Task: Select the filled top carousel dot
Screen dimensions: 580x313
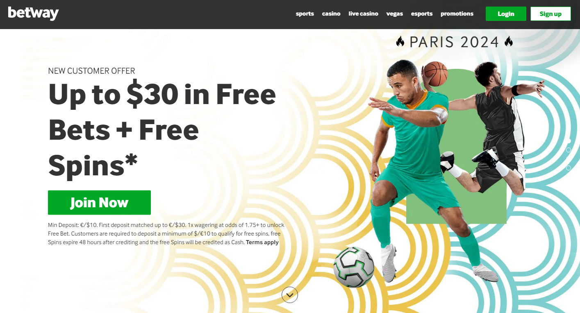Action: tap(569, 141)
